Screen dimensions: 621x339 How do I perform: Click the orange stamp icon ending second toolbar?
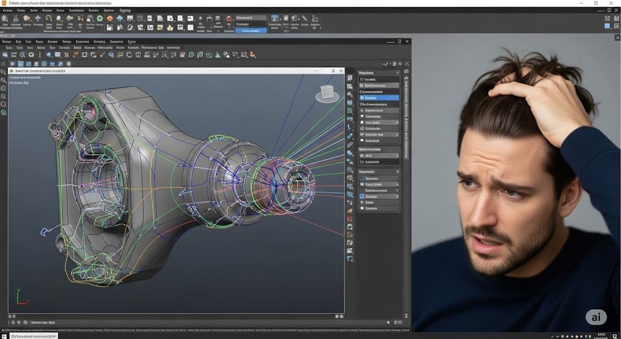(x=253, y=55)
